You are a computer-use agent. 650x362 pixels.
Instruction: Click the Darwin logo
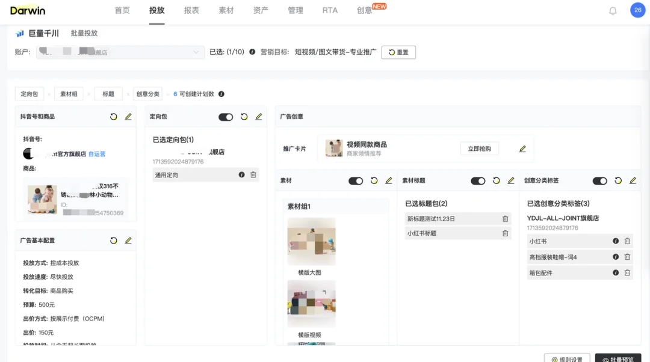[x=28, y=11]
